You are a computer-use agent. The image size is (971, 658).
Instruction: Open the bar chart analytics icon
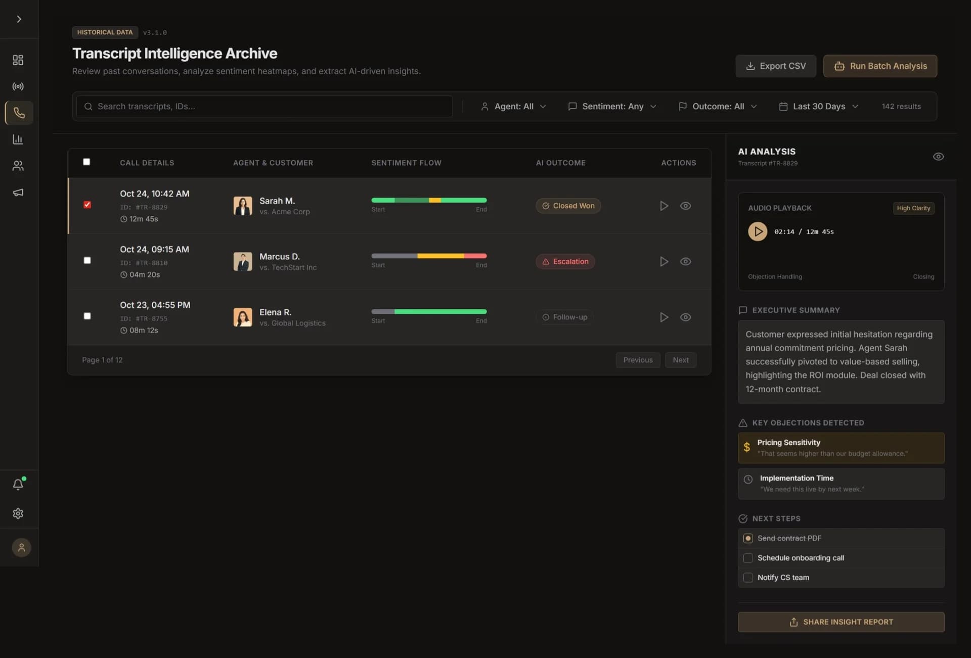(18, 139)
